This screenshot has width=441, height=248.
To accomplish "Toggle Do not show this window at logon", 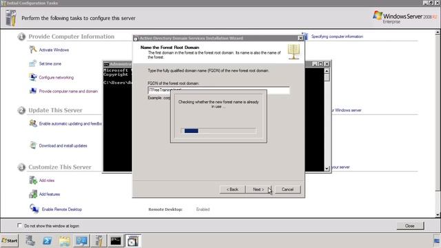I will 19,225.
